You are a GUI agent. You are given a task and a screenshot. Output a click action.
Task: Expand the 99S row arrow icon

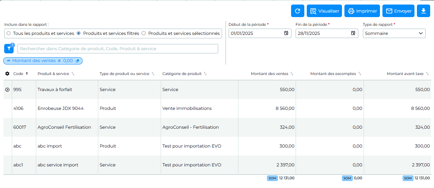tap(7, 90)
